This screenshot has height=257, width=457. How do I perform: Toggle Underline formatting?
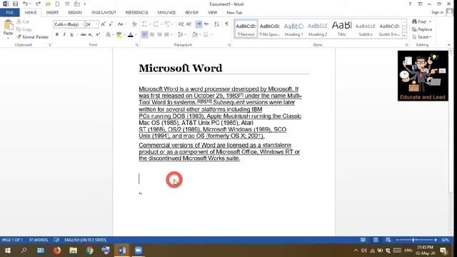click(x=71, y=35)
